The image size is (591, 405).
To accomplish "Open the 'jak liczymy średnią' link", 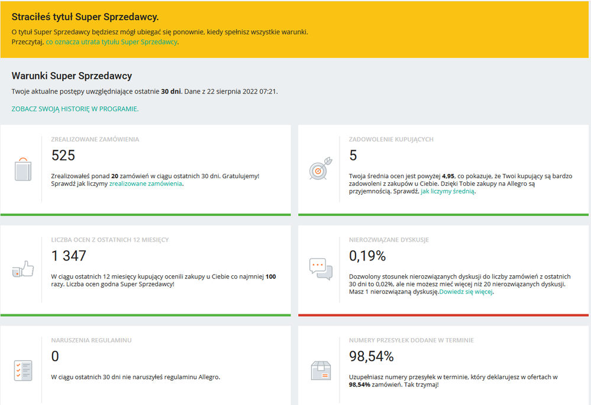I will [x=447, y=191].
